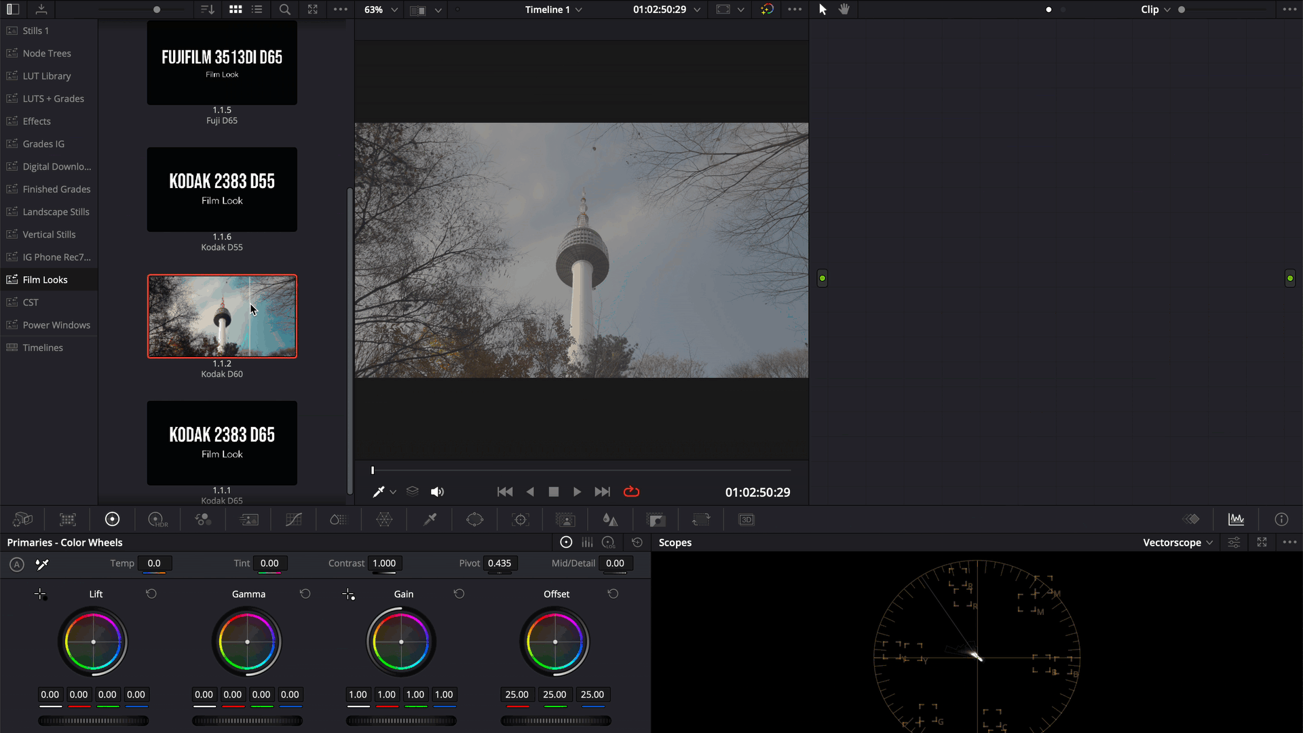
Task: Open the Blur sharpen palette
Action: tap(610, 520)
